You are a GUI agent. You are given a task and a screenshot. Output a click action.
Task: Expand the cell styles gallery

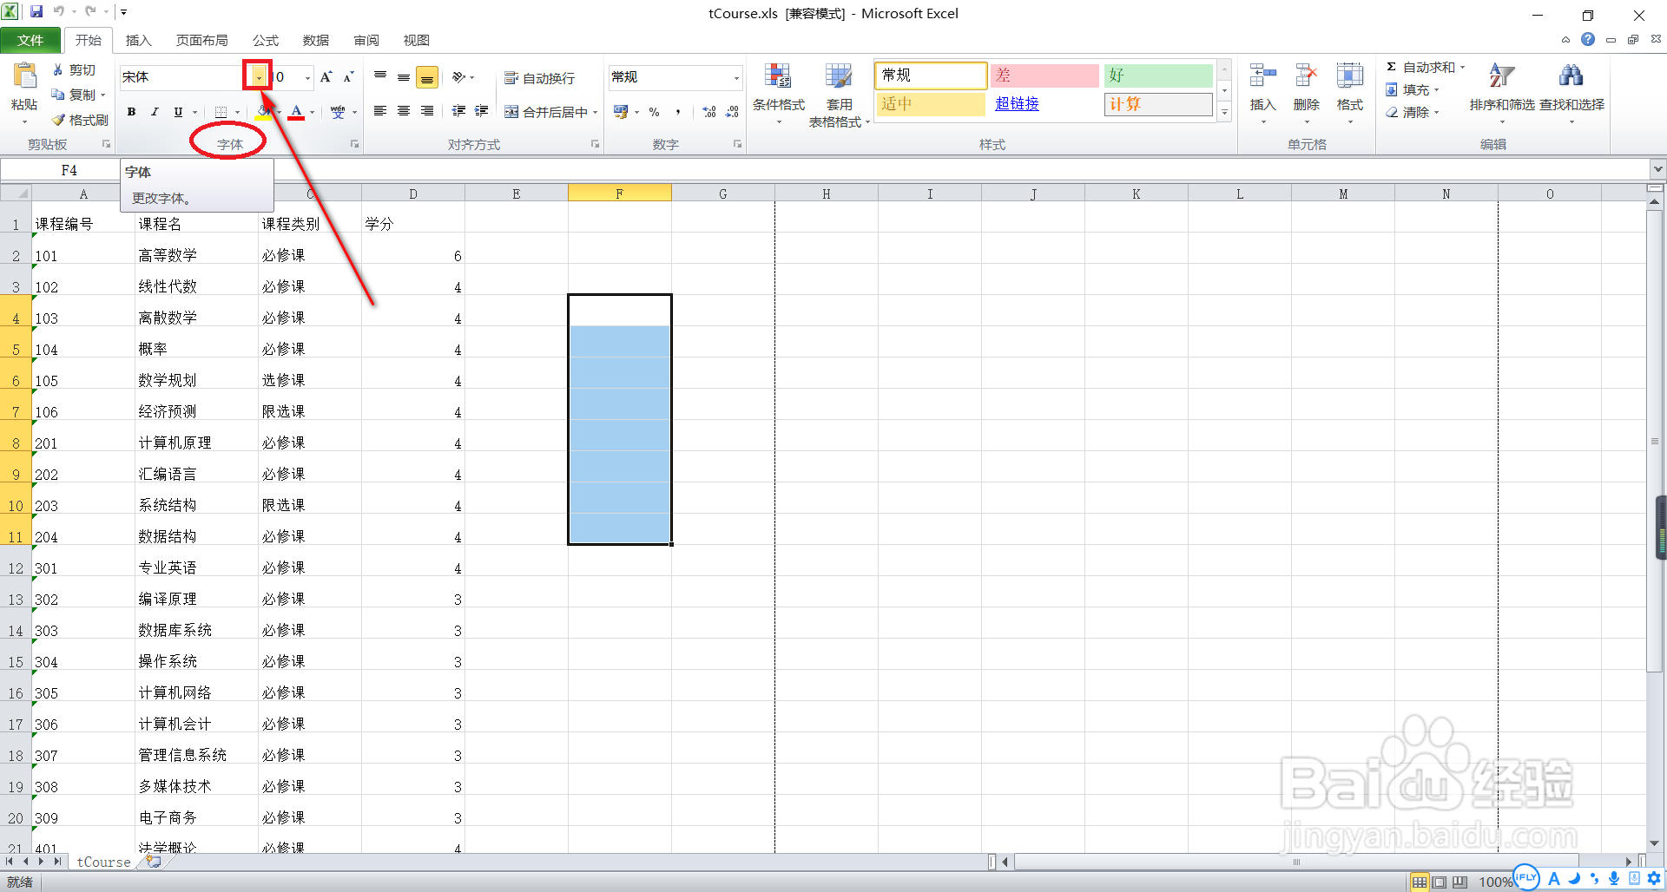(1224, 112)
